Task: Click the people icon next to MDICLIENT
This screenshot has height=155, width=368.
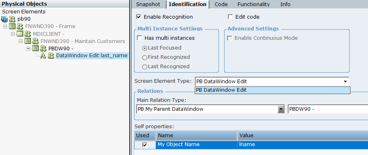Action: coord(28,34)
